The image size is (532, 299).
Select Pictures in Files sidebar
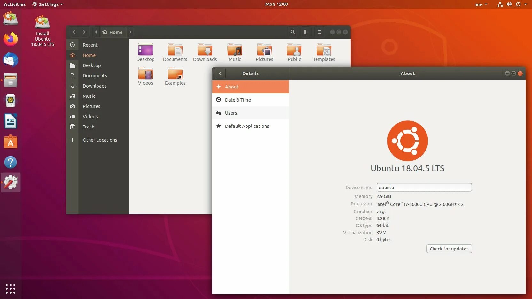click(x=98, y=106)
